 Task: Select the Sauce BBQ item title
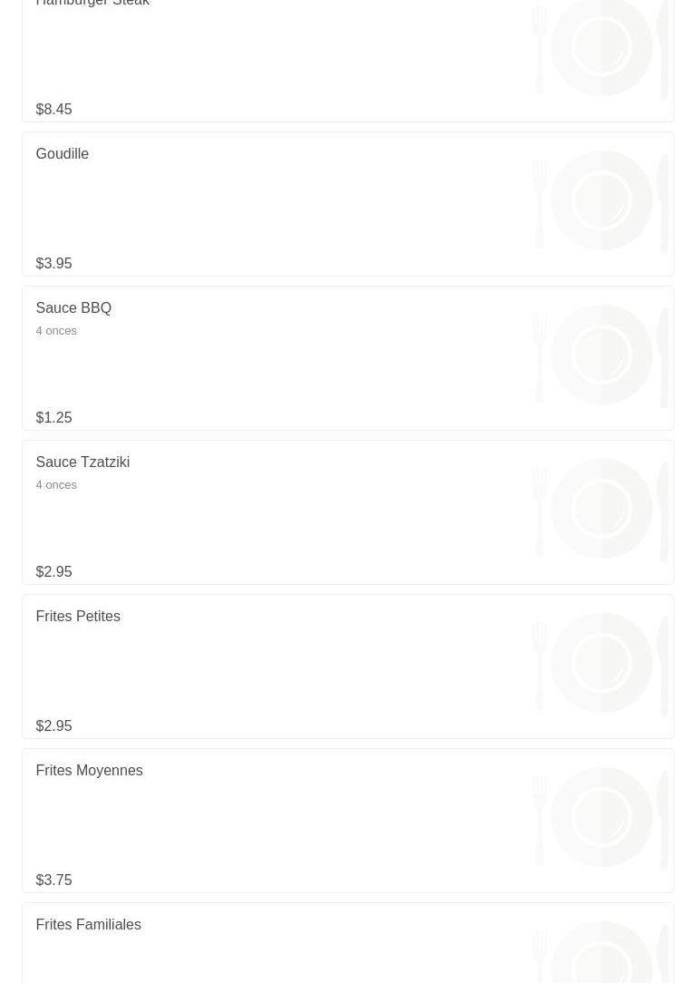[x=73, y=308]
